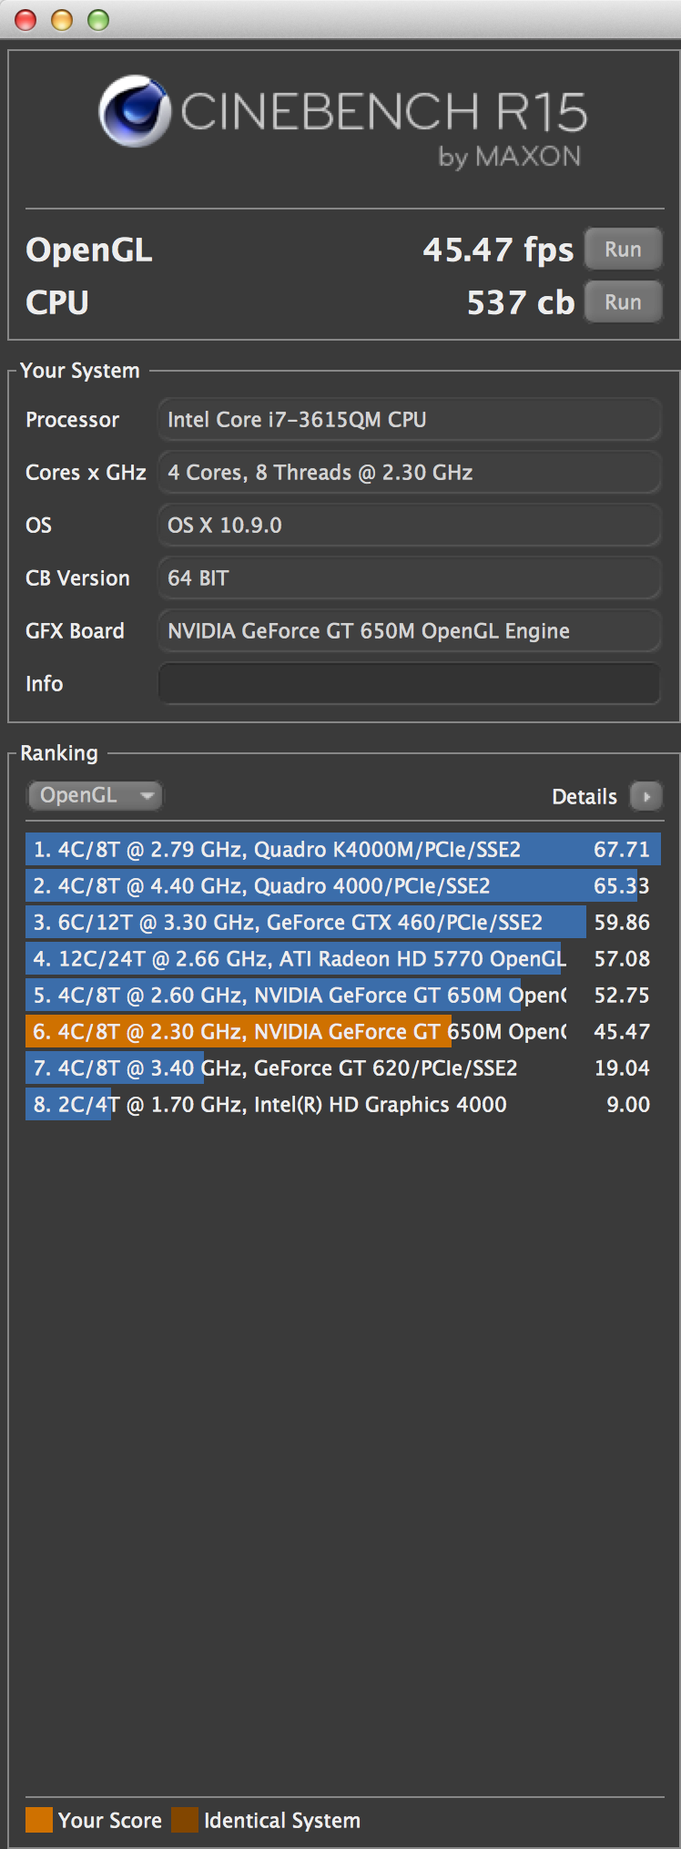Run the OpenGL benchmark

(x=623, y=249)
